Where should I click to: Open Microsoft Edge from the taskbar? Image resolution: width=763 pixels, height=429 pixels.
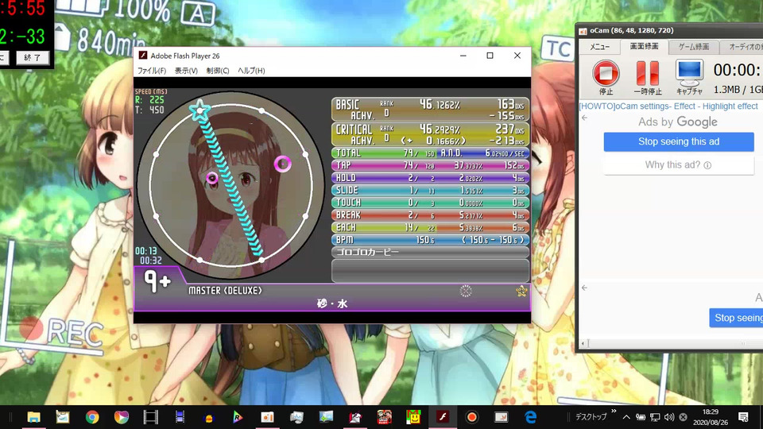(x=530, y=417)
